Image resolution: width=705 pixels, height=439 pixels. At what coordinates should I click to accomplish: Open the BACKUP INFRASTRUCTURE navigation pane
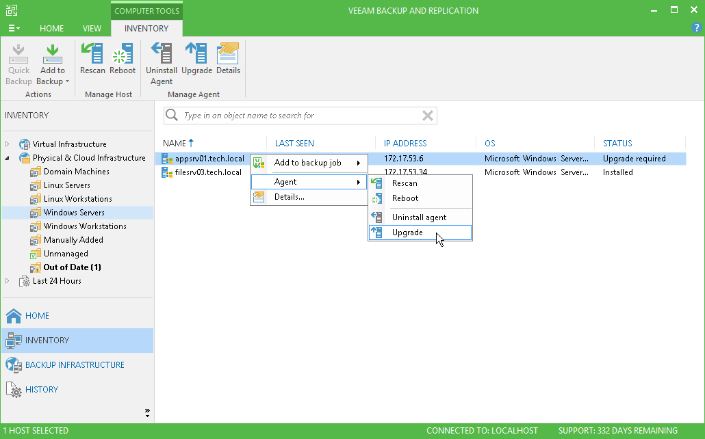click(77, 365)
